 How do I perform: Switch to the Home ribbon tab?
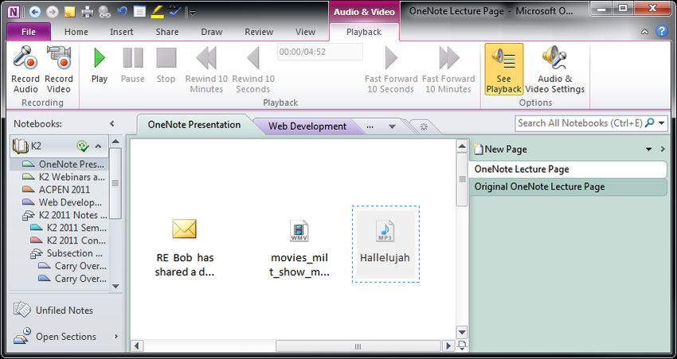[76, 32]
